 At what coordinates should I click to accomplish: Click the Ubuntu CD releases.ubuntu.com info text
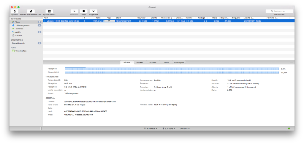pos(79,115)
